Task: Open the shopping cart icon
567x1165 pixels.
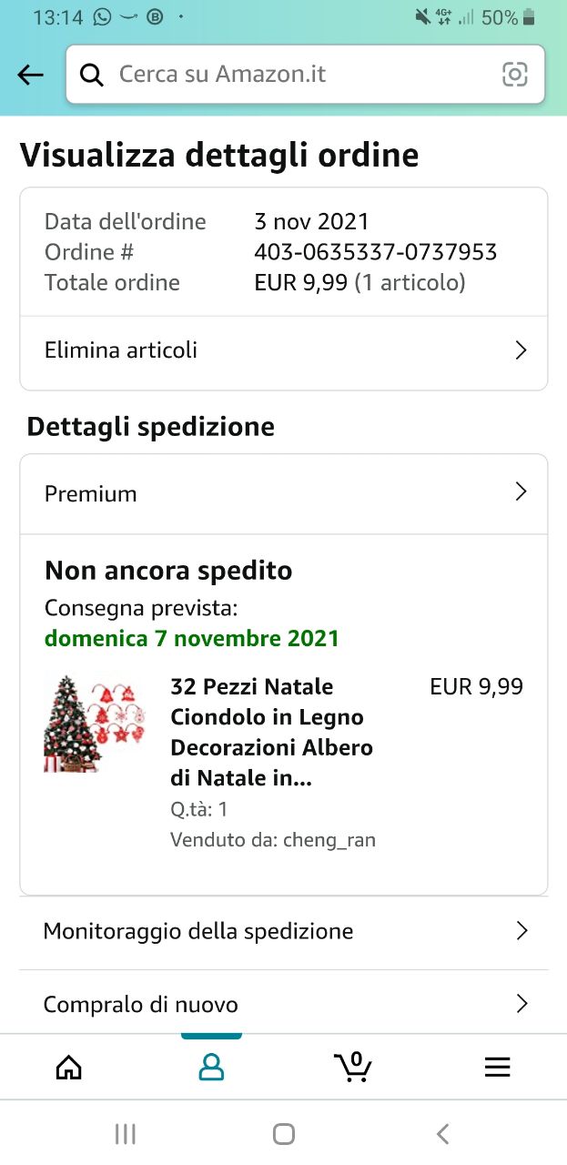Action: pos(353,1066)
